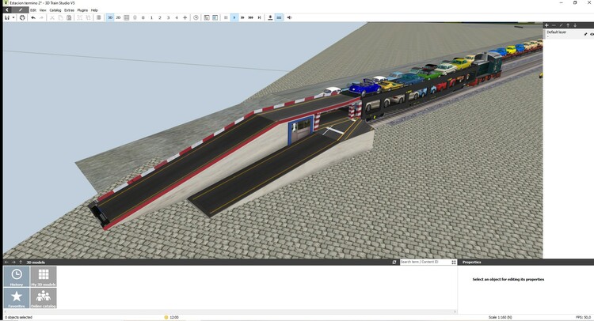
Task: Click the catalog horizontal scrollbar
Action: pyautogui.click(x=230, y=312)
